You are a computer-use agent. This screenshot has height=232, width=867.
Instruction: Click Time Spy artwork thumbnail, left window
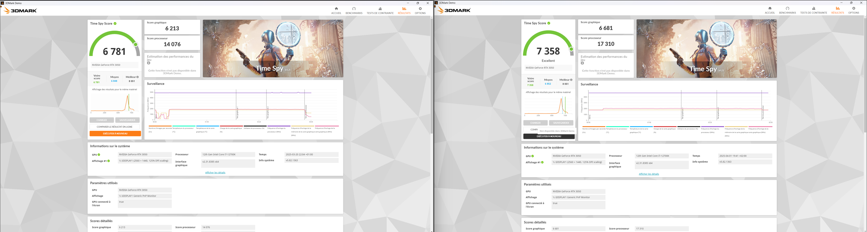coord(273,48)
